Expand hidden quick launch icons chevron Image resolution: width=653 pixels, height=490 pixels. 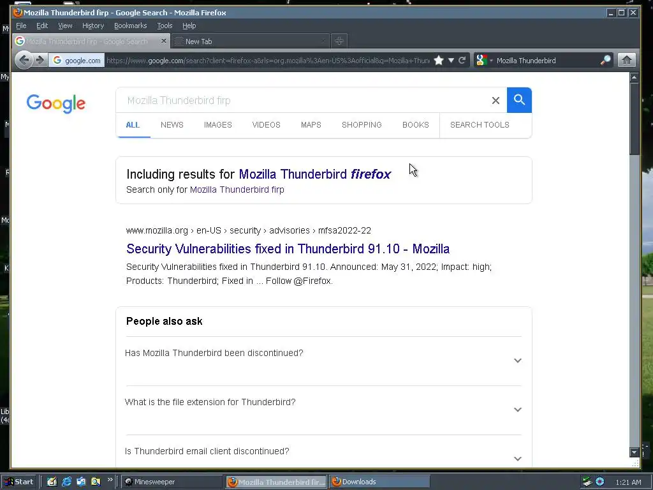[110, 480]
